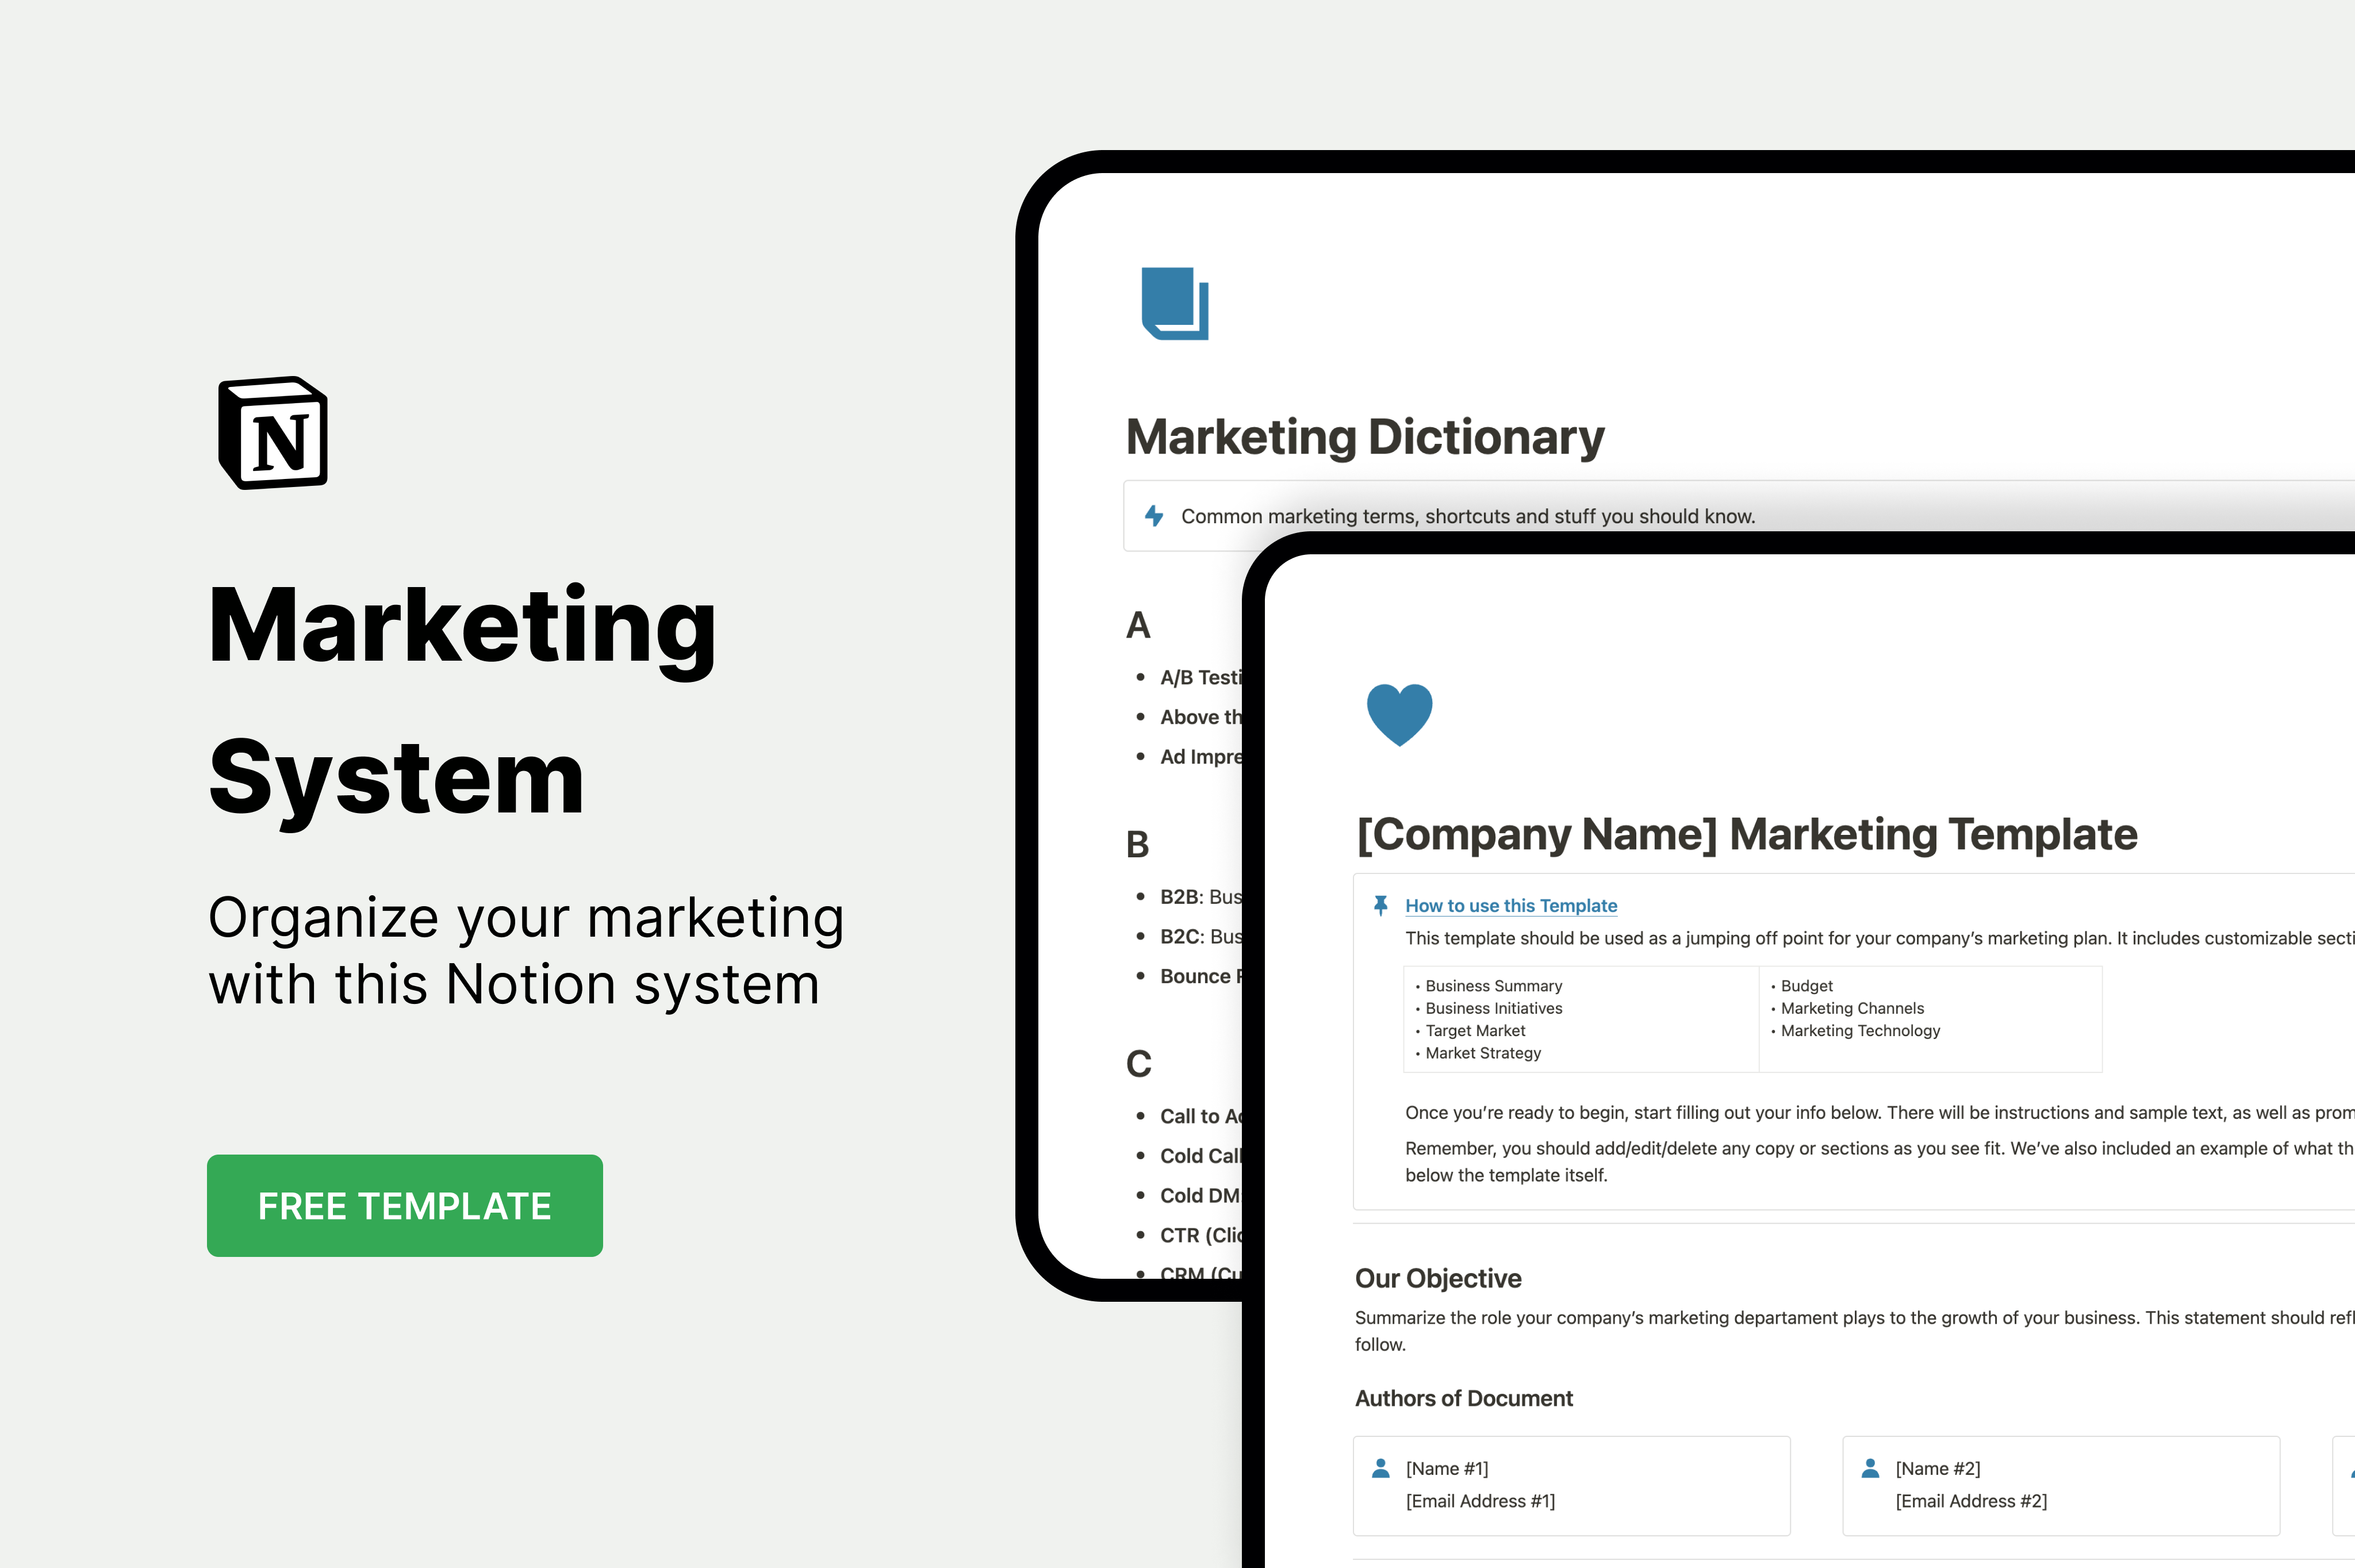Click the Bounce Rate list entry
This screenshot has width=2355, height=1568.
[x=1200, y=976]
